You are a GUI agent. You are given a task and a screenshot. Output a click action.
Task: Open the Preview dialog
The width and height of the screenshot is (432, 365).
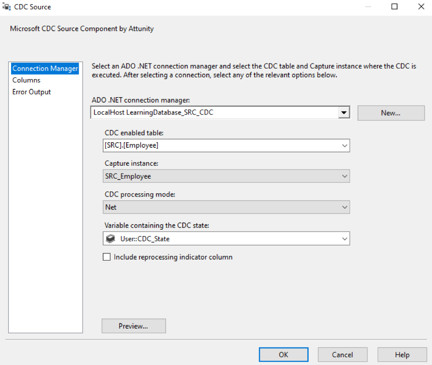(x=133, y=326)
